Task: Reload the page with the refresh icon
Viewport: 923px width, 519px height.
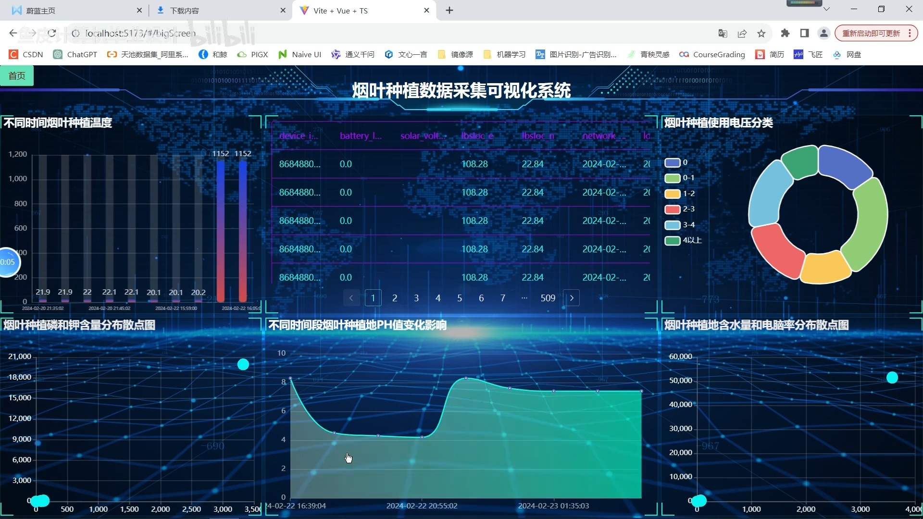Action: tap(52, 33)
